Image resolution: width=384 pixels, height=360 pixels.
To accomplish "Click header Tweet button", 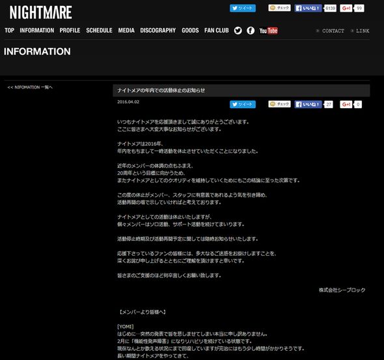I will click(x=243, y=8).
